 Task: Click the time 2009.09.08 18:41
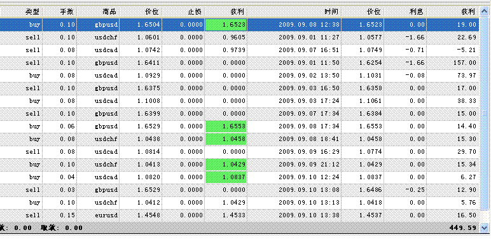point(308,139)
